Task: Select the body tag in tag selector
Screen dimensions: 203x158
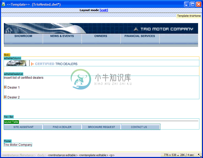Action: tap(41, 155)
